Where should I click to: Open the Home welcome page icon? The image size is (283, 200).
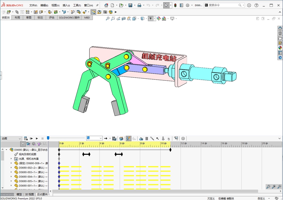pos(106,5)
